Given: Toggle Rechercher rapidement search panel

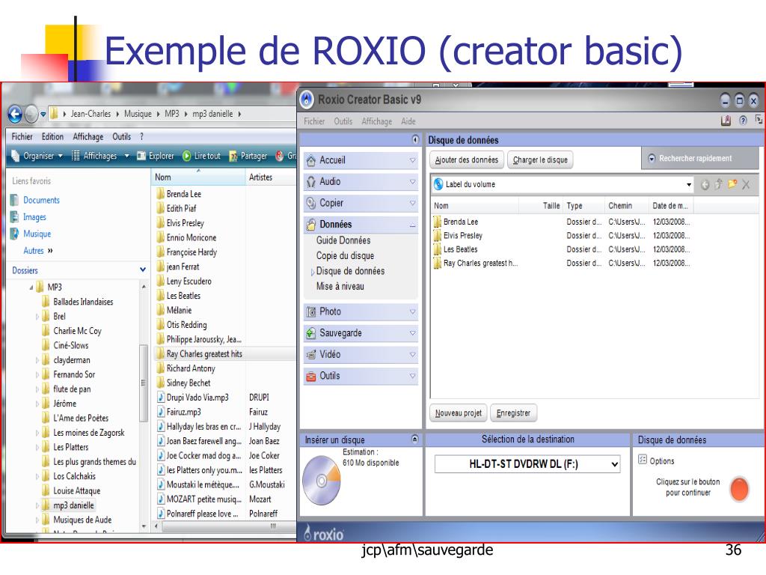Looking at the screenshot, I should point(699,159).
